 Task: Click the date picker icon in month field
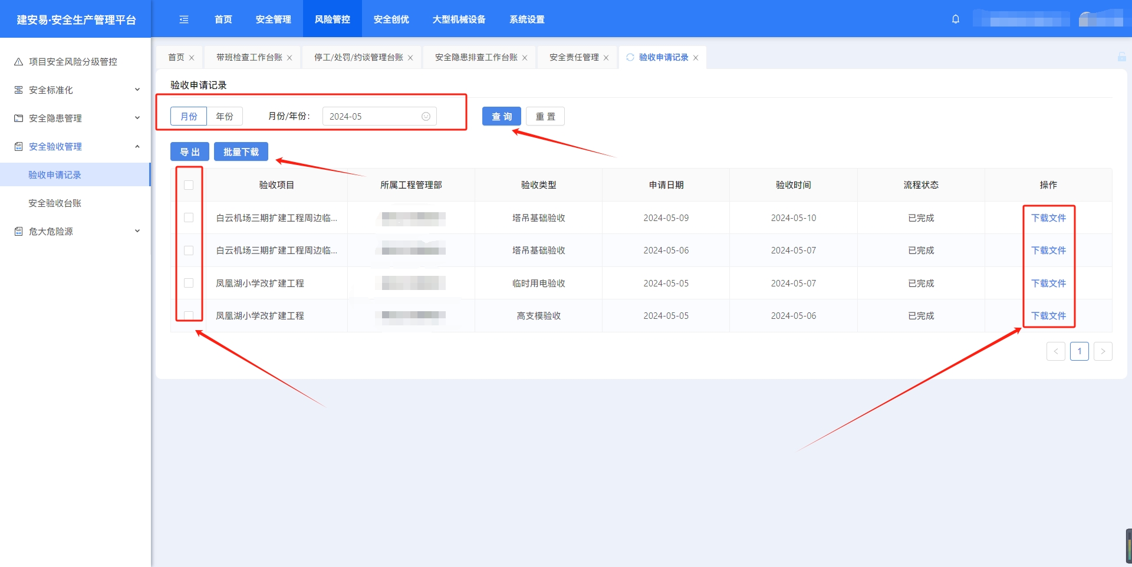point(426,117)
